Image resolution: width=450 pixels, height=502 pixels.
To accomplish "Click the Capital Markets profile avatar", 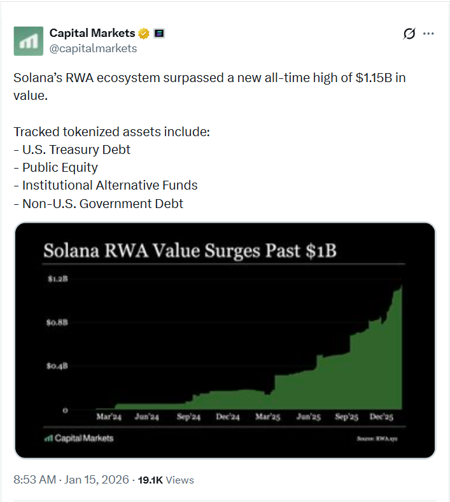I will pyautogui.click(x=28, y=41).
